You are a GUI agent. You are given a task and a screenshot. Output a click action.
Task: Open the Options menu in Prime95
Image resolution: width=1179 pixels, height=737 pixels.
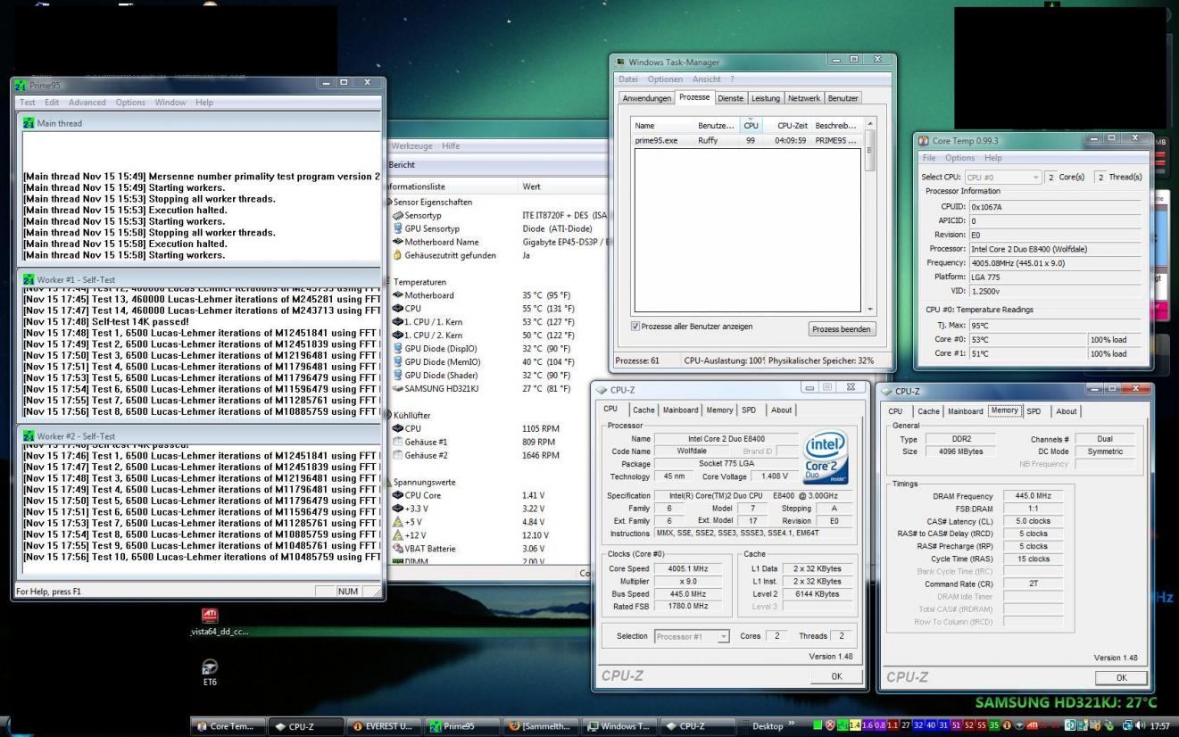(130, 103)
